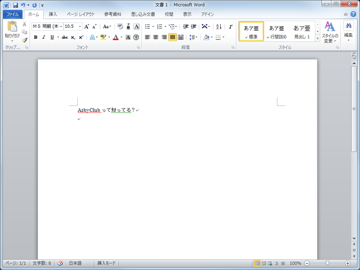Apply the 行間詰め style
Viewport: 360px width, 270px height.
[276, 32]
